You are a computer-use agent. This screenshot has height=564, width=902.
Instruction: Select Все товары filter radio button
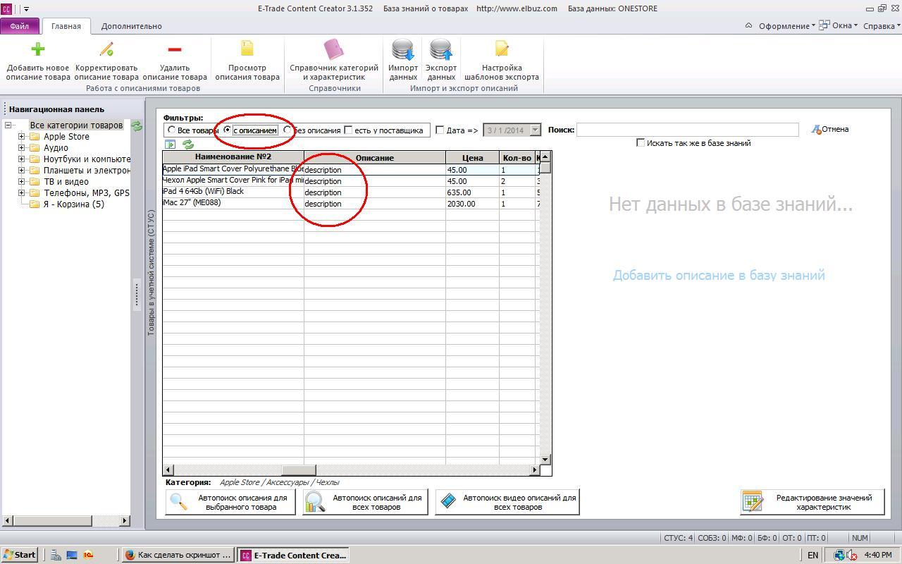171,130
